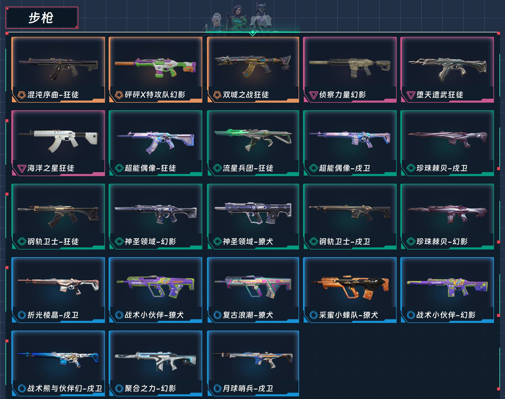
Task: Click the agent trio tab marker at top
Action: tap(252, 33)
